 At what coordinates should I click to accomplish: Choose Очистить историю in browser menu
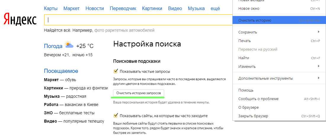tap(279, 20)
